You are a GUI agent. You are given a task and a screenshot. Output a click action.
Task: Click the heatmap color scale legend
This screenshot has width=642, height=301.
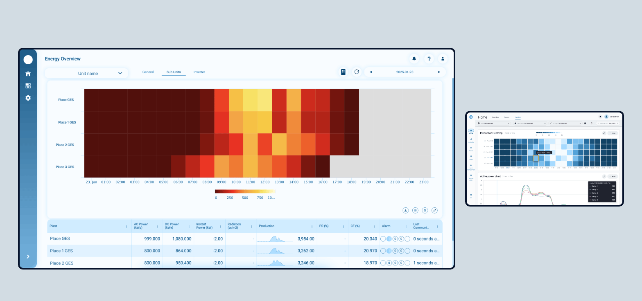point(245,191)
